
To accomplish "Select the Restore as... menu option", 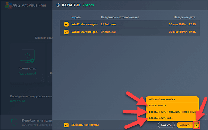I will point(161,118).
